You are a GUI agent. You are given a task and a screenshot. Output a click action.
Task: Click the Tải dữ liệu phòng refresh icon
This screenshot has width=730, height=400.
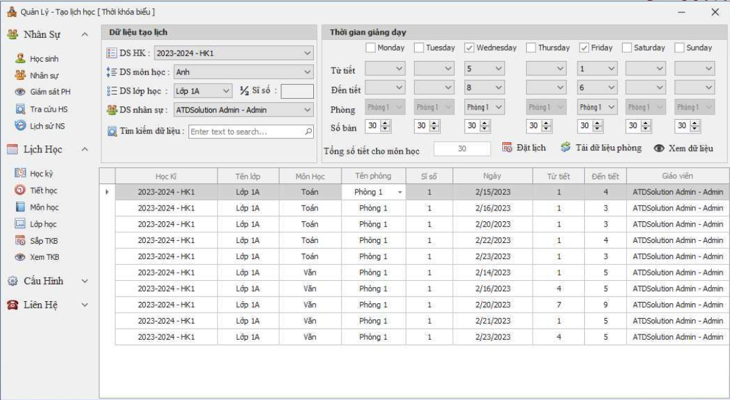click(566, 148)
